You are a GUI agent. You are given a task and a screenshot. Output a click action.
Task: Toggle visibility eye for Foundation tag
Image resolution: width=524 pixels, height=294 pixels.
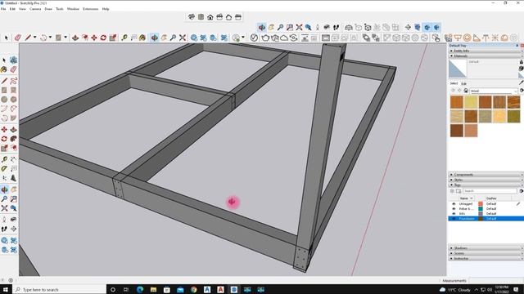point(454,219)
